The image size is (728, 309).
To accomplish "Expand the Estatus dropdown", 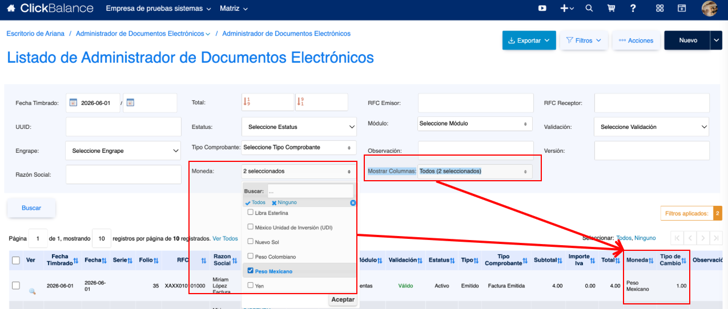I will (x=299, y=127).
